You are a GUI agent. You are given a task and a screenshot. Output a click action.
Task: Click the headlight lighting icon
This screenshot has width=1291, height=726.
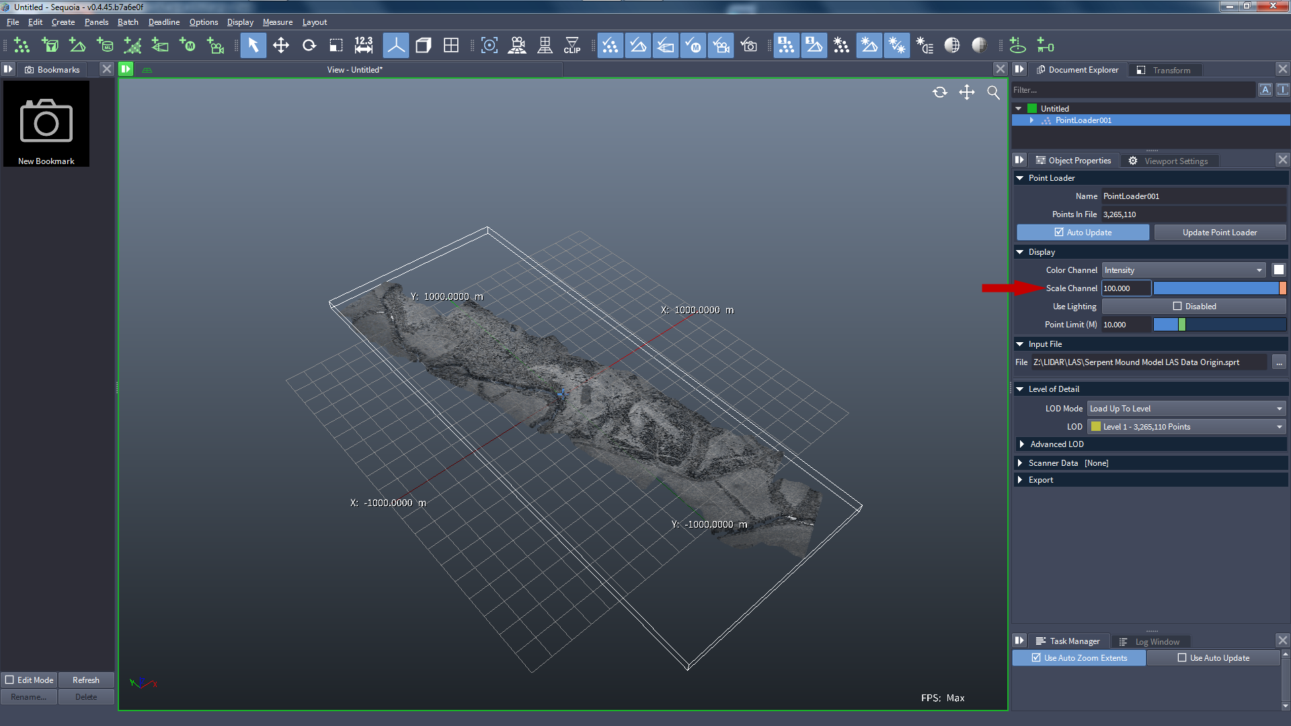925,46
